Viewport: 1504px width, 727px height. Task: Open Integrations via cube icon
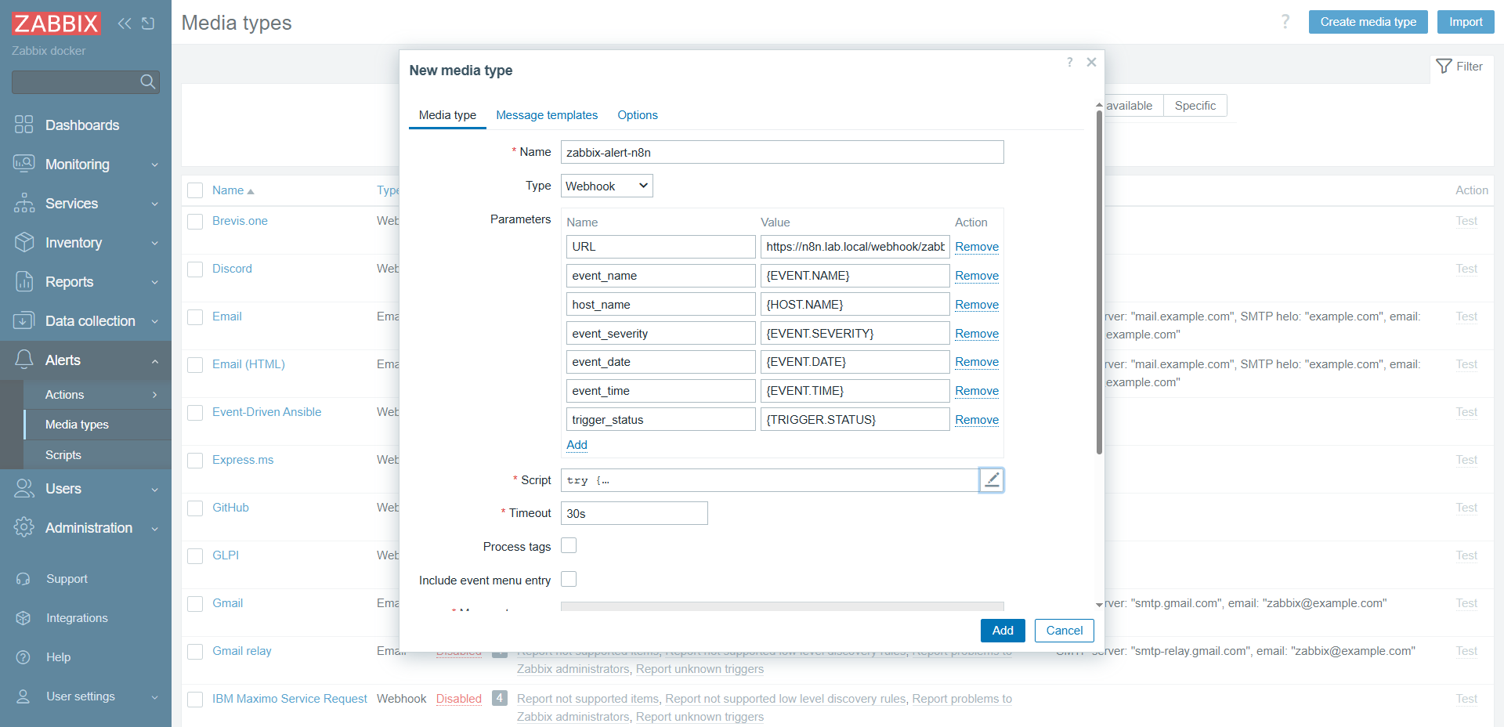(23, 618)
